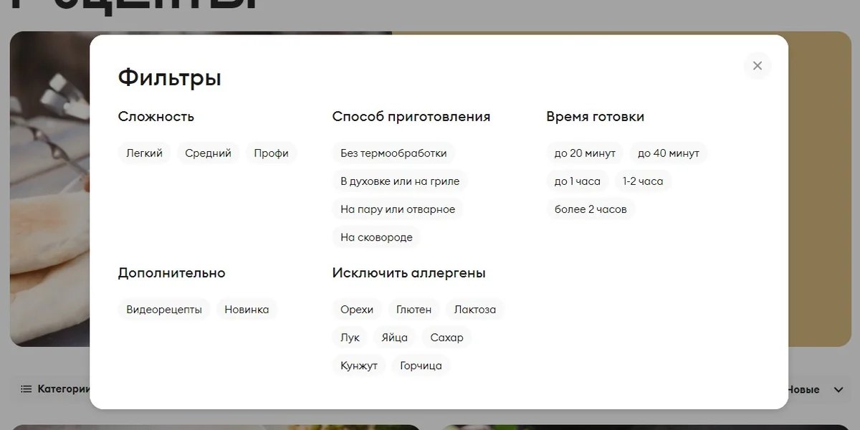Exclude Горчица from allergens
Image resolution: width=860 pixels, height=430 pixels.
421,365
